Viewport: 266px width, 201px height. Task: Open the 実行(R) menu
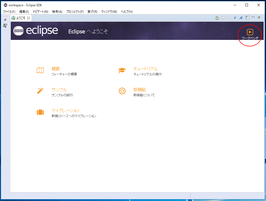[x=92, y=12]
